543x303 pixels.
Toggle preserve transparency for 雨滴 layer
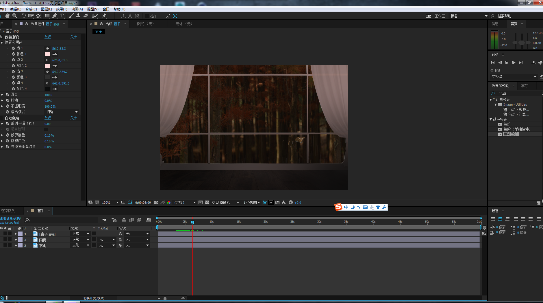point(94,240)
